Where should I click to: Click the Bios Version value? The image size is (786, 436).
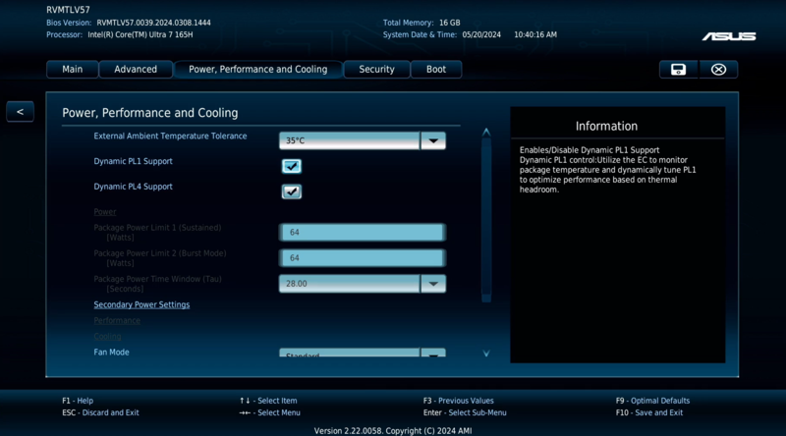153,23
